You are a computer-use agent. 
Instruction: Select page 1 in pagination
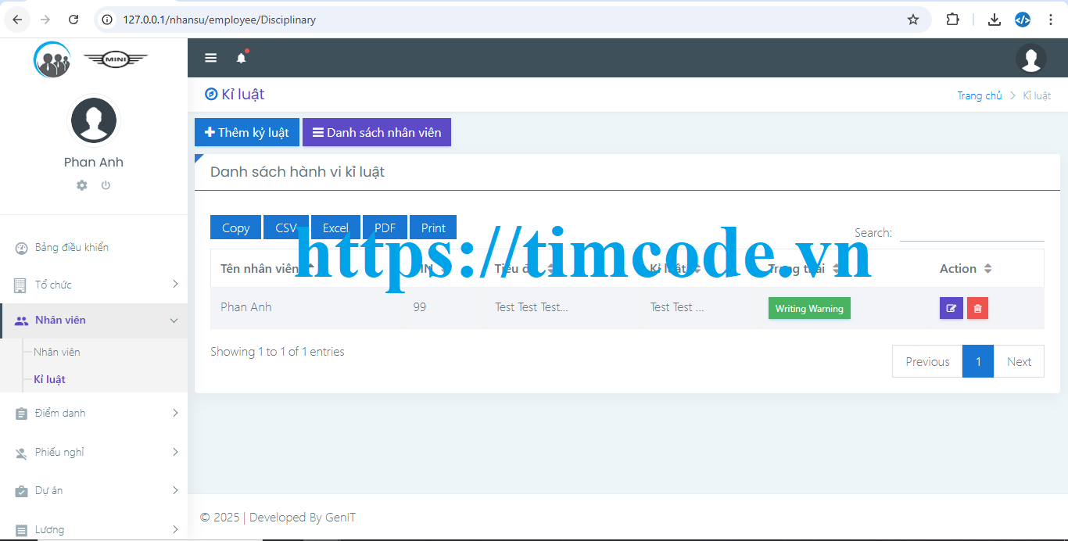978,361
